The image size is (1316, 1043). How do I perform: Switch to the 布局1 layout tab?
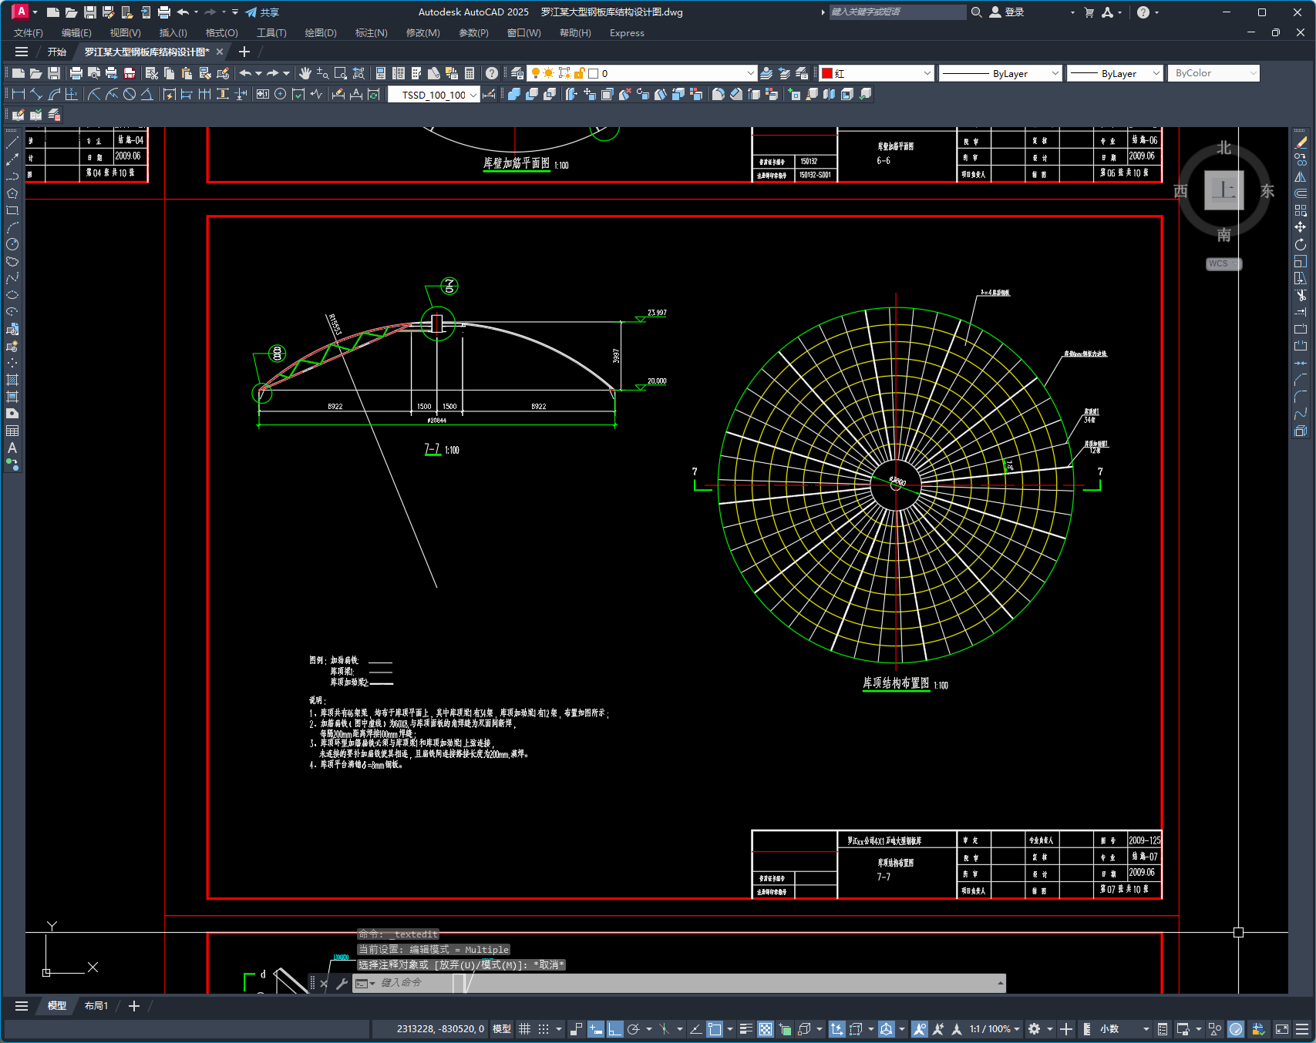coord(96,1006)
